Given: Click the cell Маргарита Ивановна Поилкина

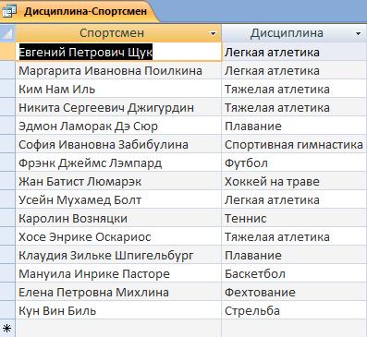Looking at the screenshot, I should pyautogui.click(x=118, y=70).
